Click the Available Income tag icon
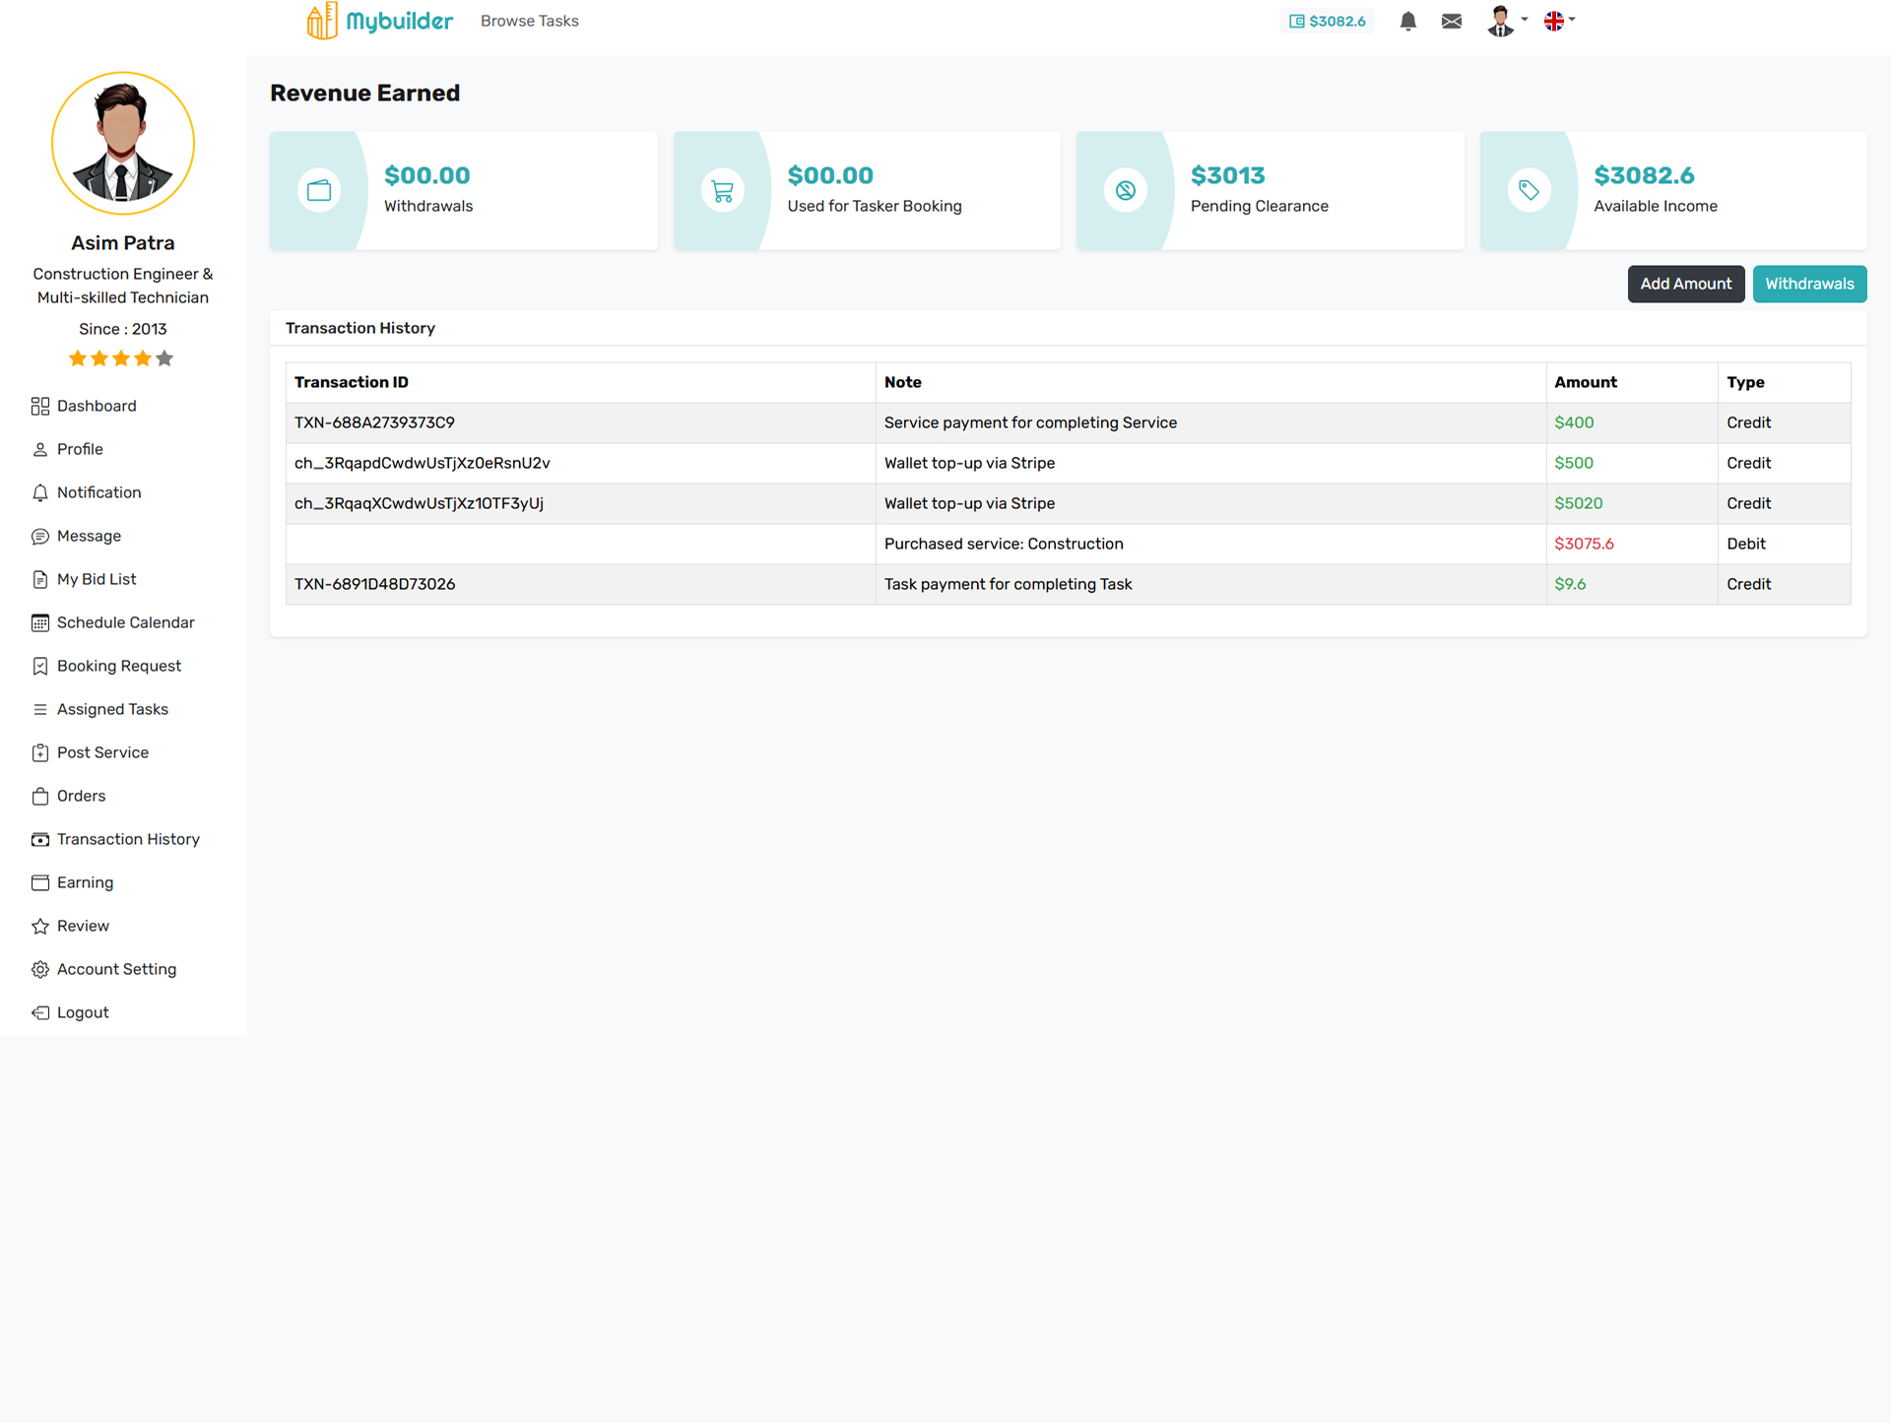 pyautogui.click(x=1529, y=190)
